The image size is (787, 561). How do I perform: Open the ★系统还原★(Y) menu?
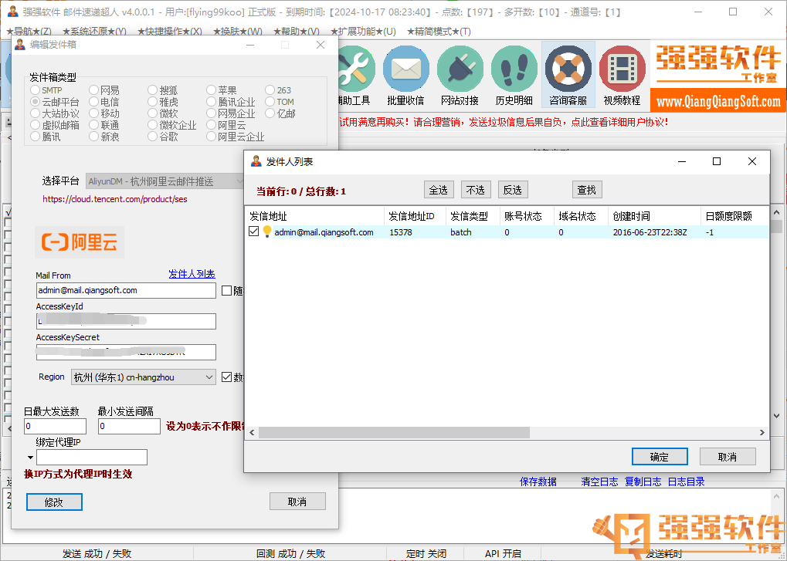94,32
